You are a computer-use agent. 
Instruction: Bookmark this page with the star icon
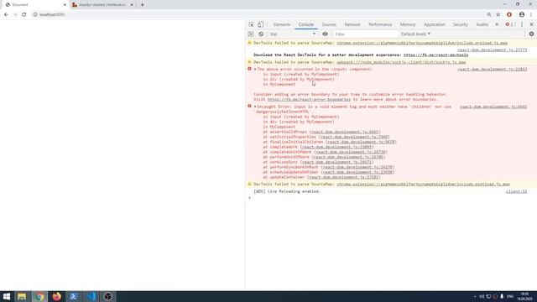click(x=498, y=14)
